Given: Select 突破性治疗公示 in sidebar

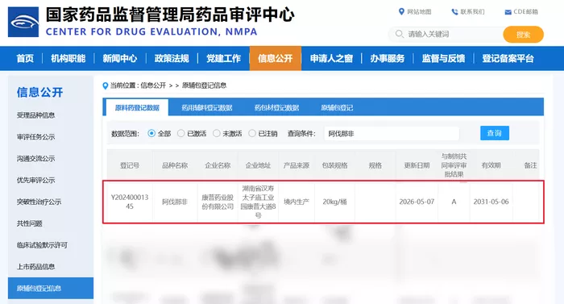Looking at the screenshot, I should 39,202.
